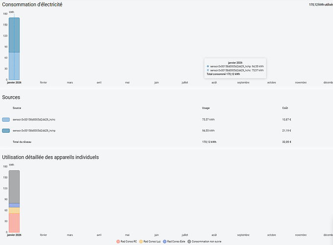Click 'janvier 2026' label on devices chart
This screenshot has width=333, height=245.
[14, 235]
